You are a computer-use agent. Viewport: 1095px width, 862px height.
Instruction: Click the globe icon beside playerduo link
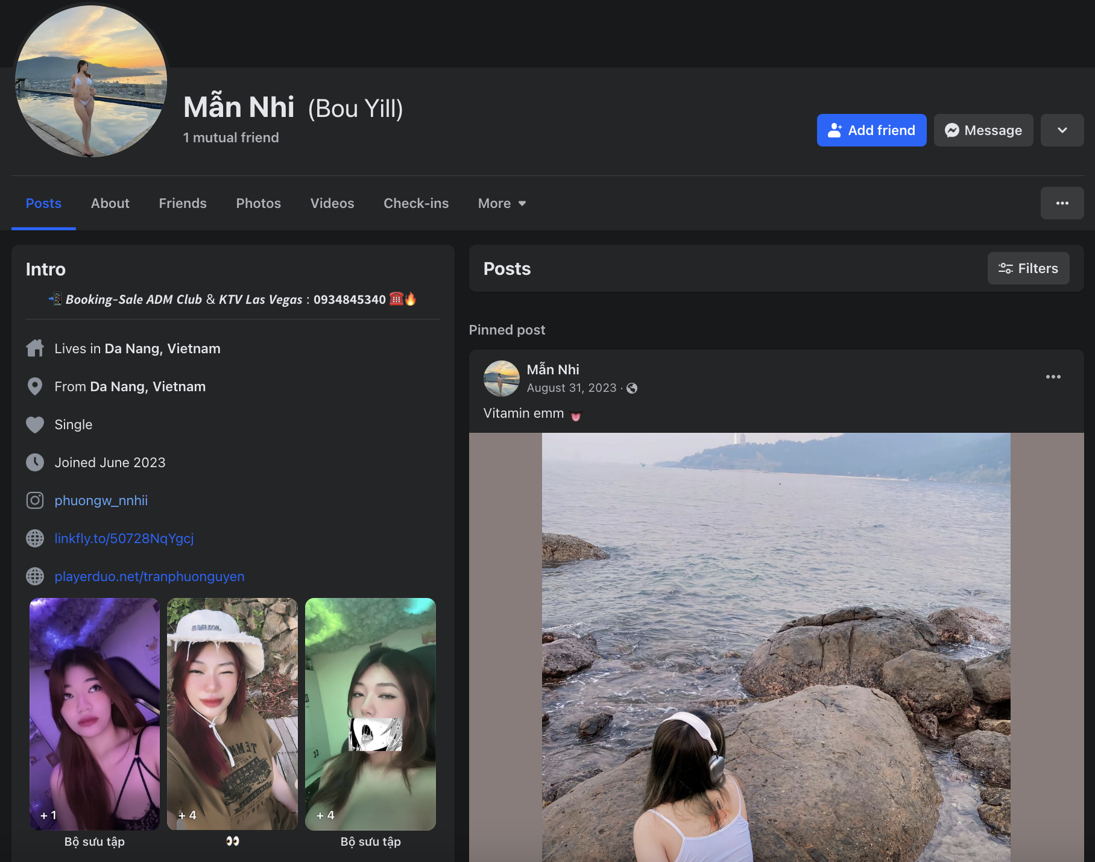click(35, 576)
